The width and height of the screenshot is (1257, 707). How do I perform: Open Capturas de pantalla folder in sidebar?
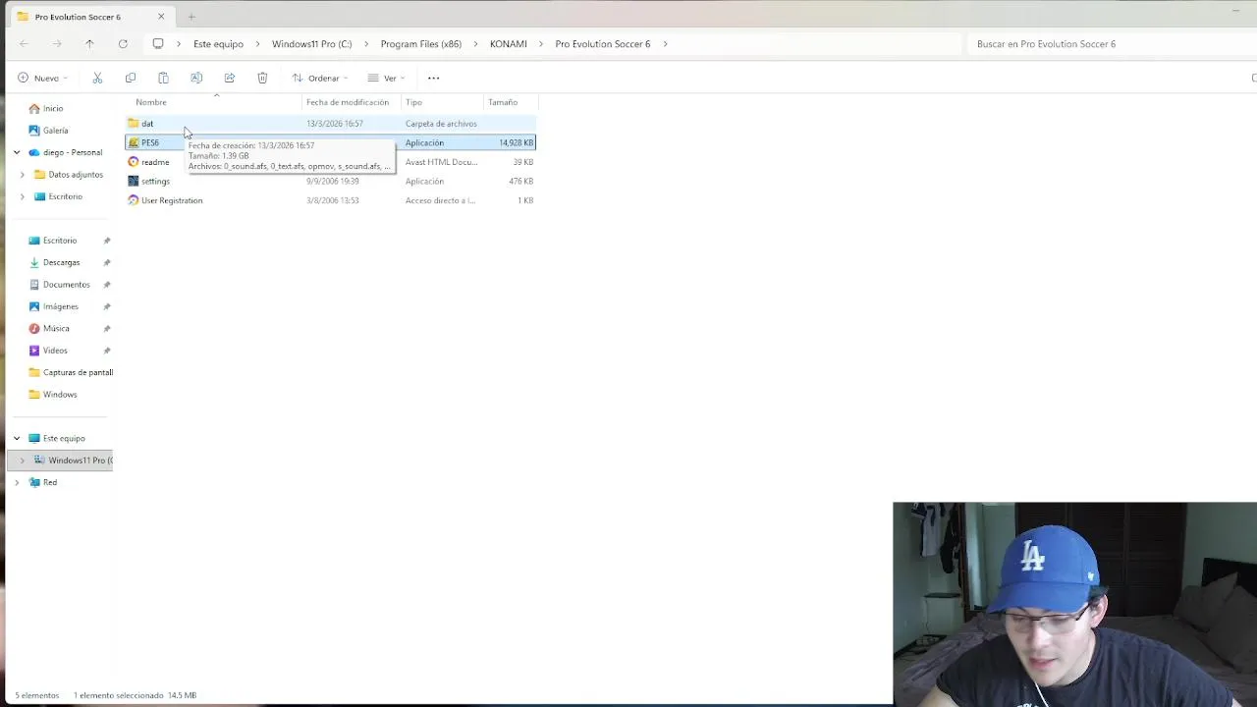tap(71, 372)
